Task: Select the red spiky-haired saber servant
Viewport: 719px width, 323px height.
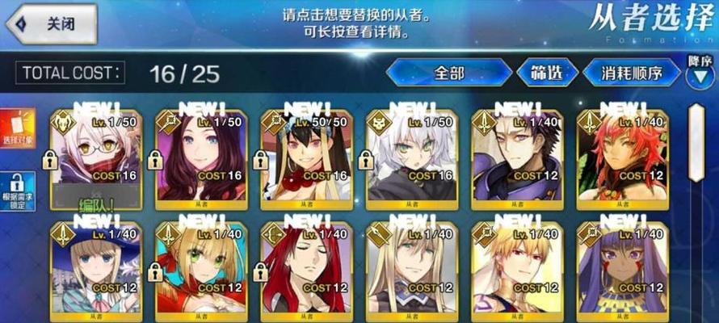Action: (x=623, y=159)
